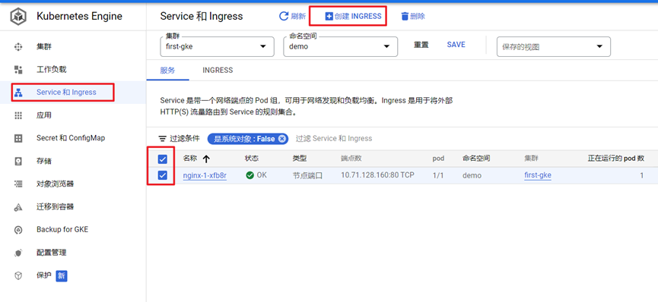Open the nginx-1-xfb8r service link

point(205,175)
